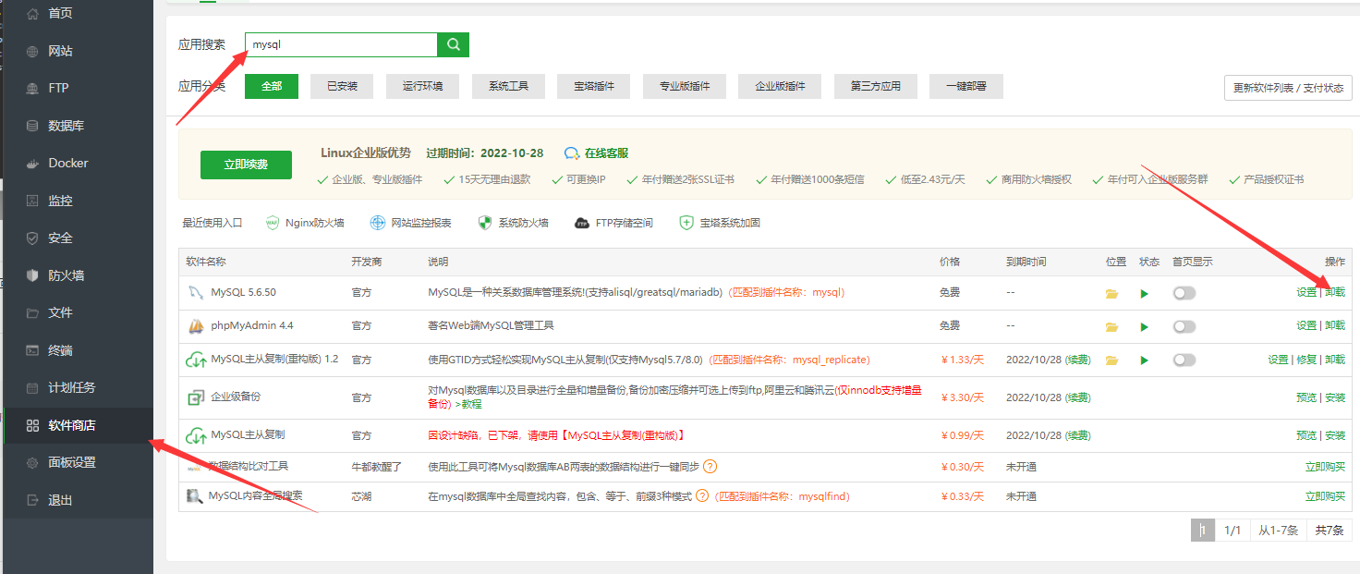Viewport: 1360px width, 574px height.
Task: Click 设置 for phpMyAdmin 4.4
Action: (1306, 326)
